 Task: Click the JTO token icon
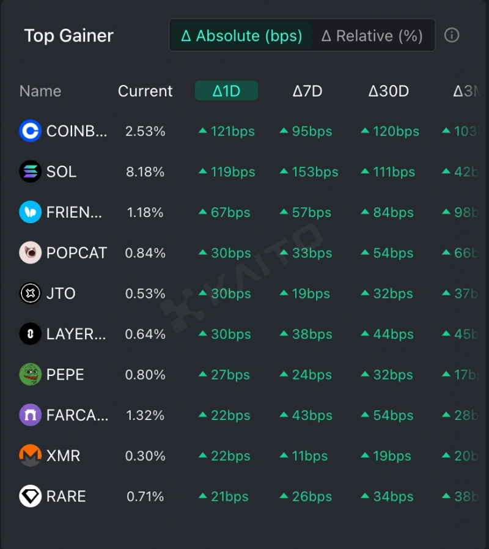click(30, 293)
